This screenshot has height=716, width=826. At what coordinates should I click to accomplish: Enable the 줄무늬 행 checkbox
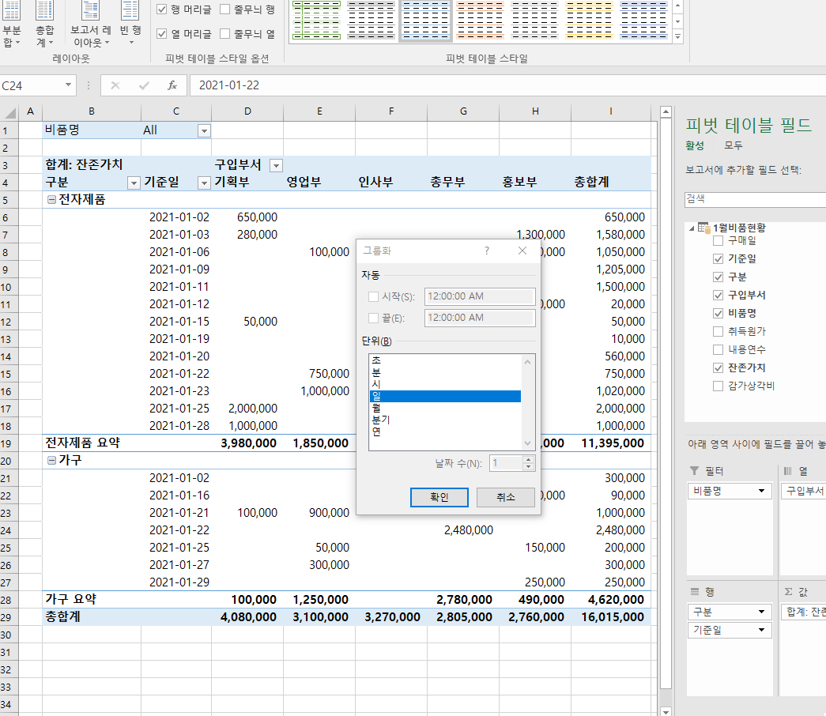225,9
